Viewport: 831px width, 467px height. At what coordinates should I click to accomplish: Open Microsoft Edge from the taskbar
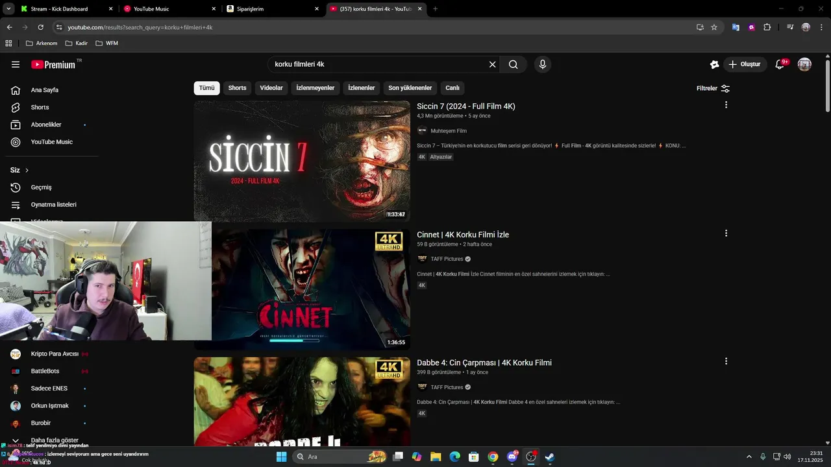click(454, 457)
